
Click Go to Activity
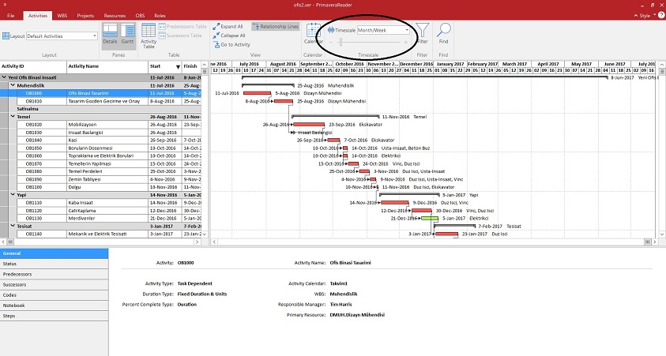point(230,44)
